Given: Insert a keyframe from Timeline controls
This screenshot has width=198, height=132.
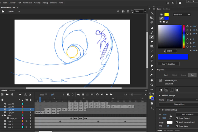Looking at the screenshot, I should click(68, 95).
